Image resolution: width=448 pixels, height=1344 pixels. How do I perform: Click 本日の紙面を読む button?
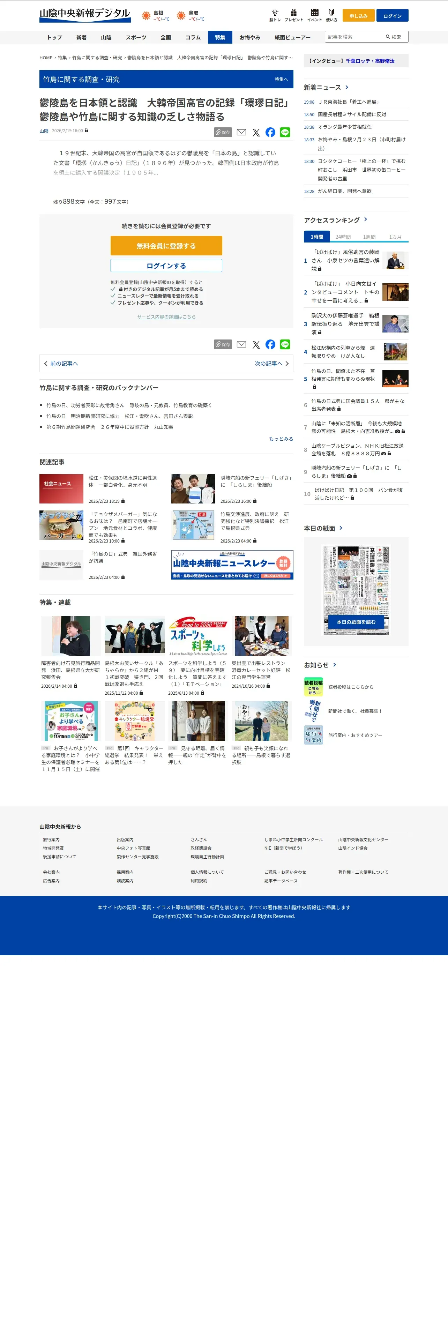[x=356, y=622]
